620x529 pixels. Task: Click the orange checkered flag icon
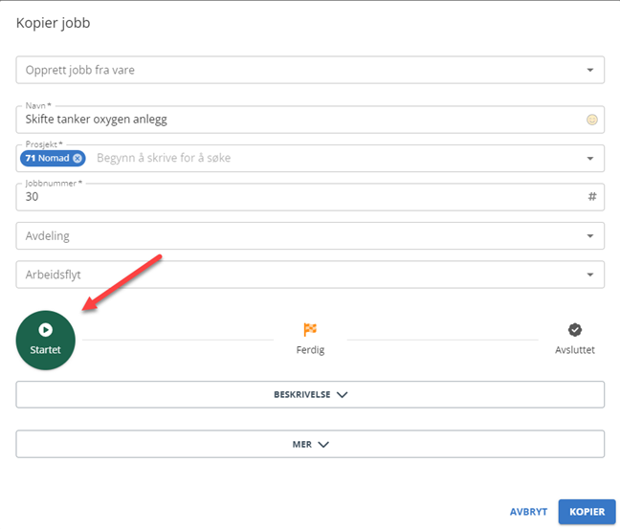click(x=310, y=329)
